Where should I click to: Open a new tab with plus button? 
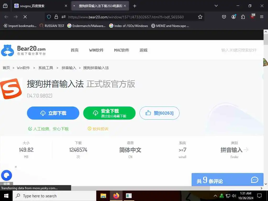[135, 6]
